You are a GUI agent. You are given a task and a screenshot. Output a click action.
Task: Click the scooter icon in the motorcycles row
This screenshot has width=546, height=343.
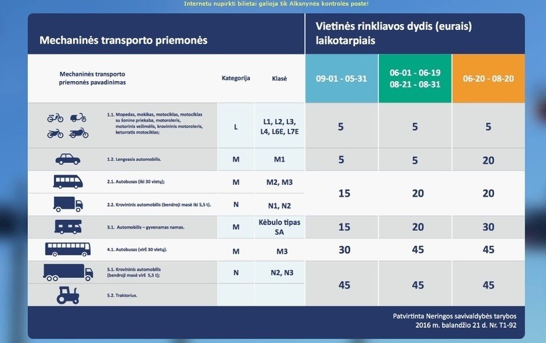tap(78, 118)
